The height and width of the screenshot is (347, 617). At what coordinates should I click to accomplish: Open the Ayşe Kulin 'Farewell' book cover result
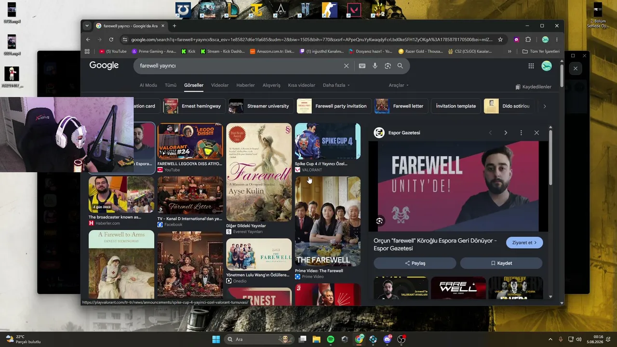click(259, 172)
